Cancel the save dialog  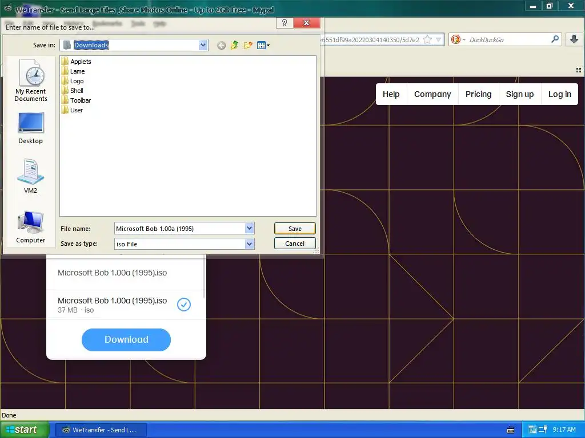click(x=295, y=243)
